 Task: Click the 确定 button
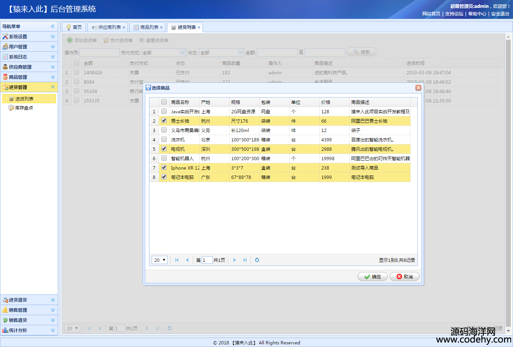(372, 276)
